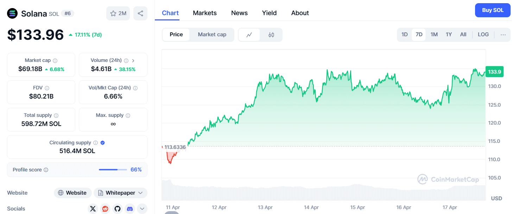Image resolution: width=512 pixels, height=214 pixels.
Task: Click the 15 Apr date on chart axis
Action: [358, 207]
